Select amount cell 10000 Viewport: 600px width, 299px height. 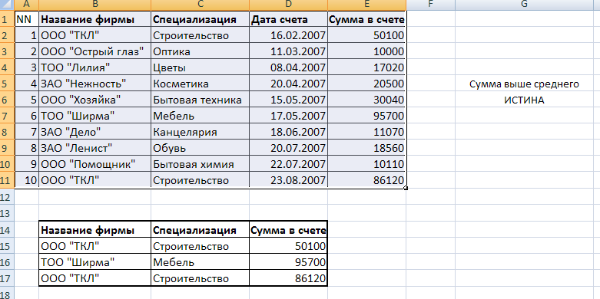pos(367,51)
